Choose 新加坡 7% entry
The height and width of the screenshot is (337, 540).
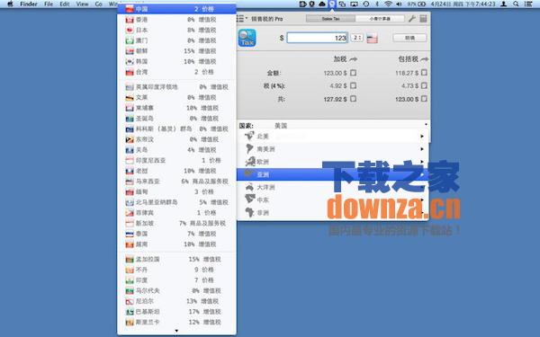176,223
